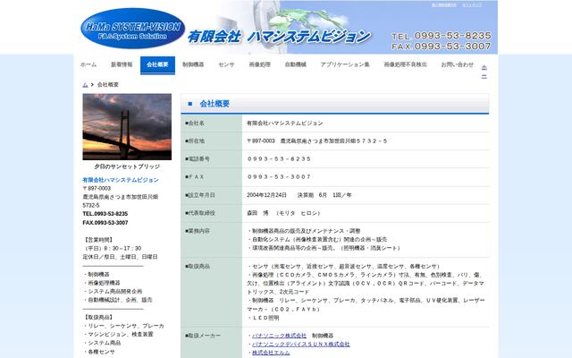This screenshot has height=358, width=572.
Task: Click the phone value ０９９３－５３－８２３５
Action: [279, 159]
